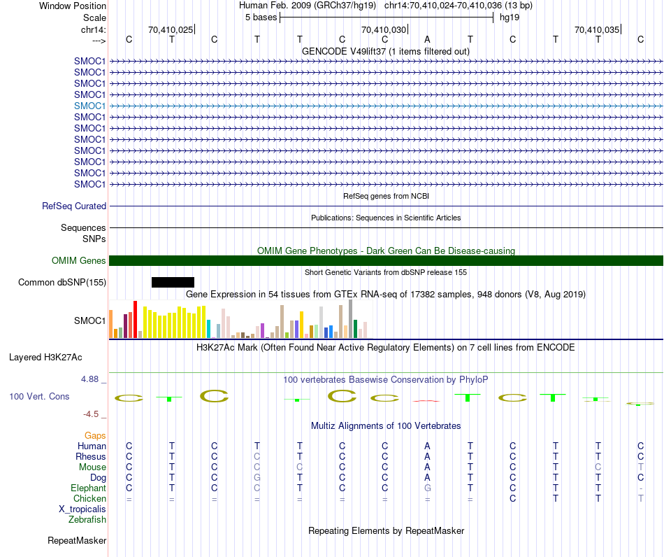Image resolution: width=664 pixels, height=557 pixels.
Task: Click the OMIM Genes track label
Action: coord(78,261)
